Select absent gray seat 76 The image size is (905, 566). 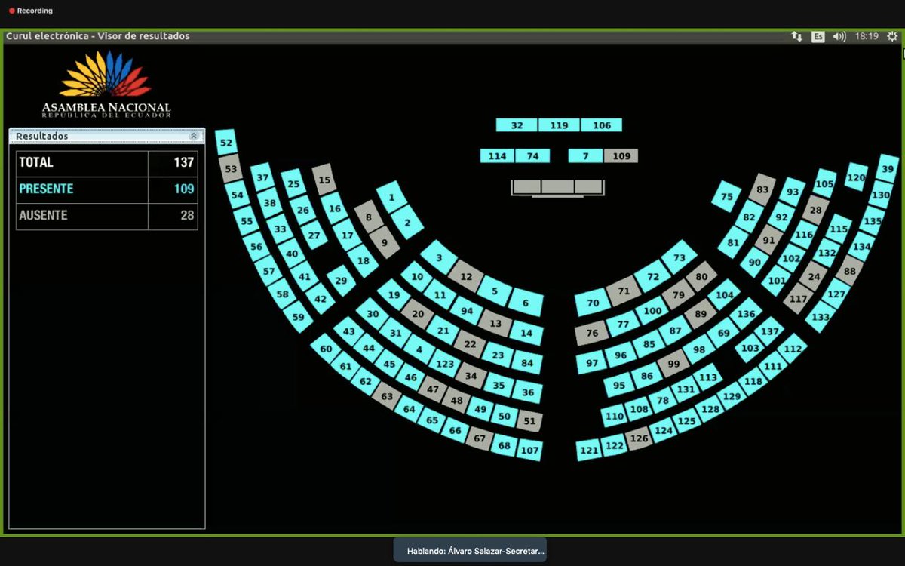click(592, 333)
